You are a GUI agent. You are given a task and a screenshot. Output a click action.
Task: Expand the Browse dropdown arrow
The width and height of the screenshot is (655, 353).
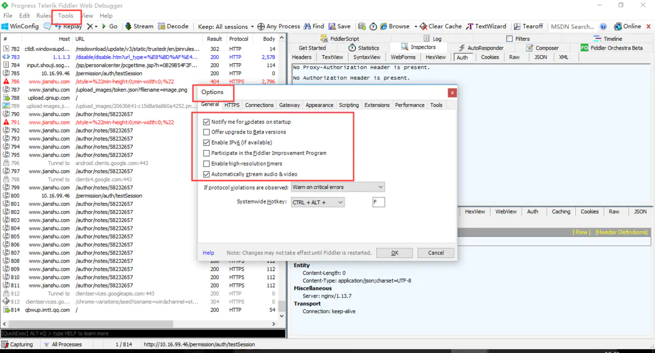(x=415, y=26)
